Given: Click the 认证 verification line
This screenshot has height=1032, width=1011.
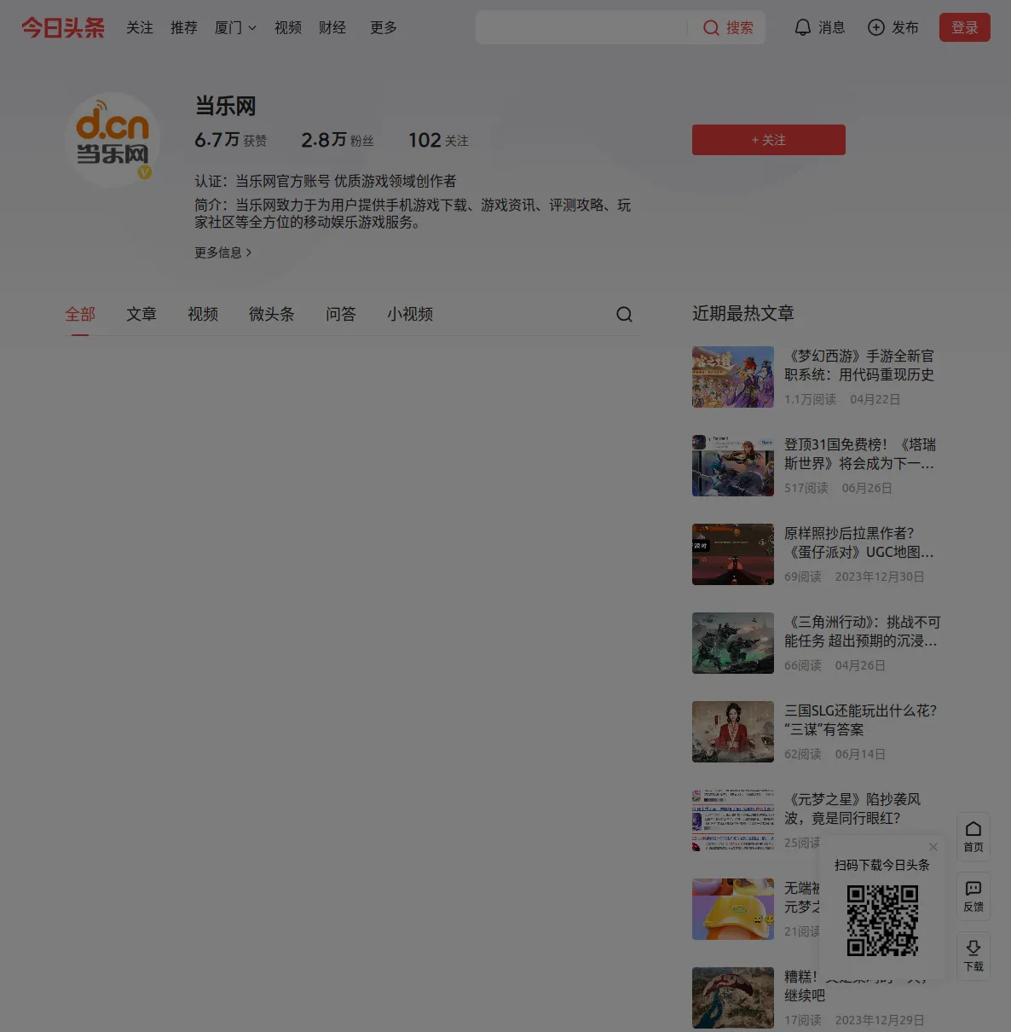Looking at the screenshot, I should pos(326,181).
